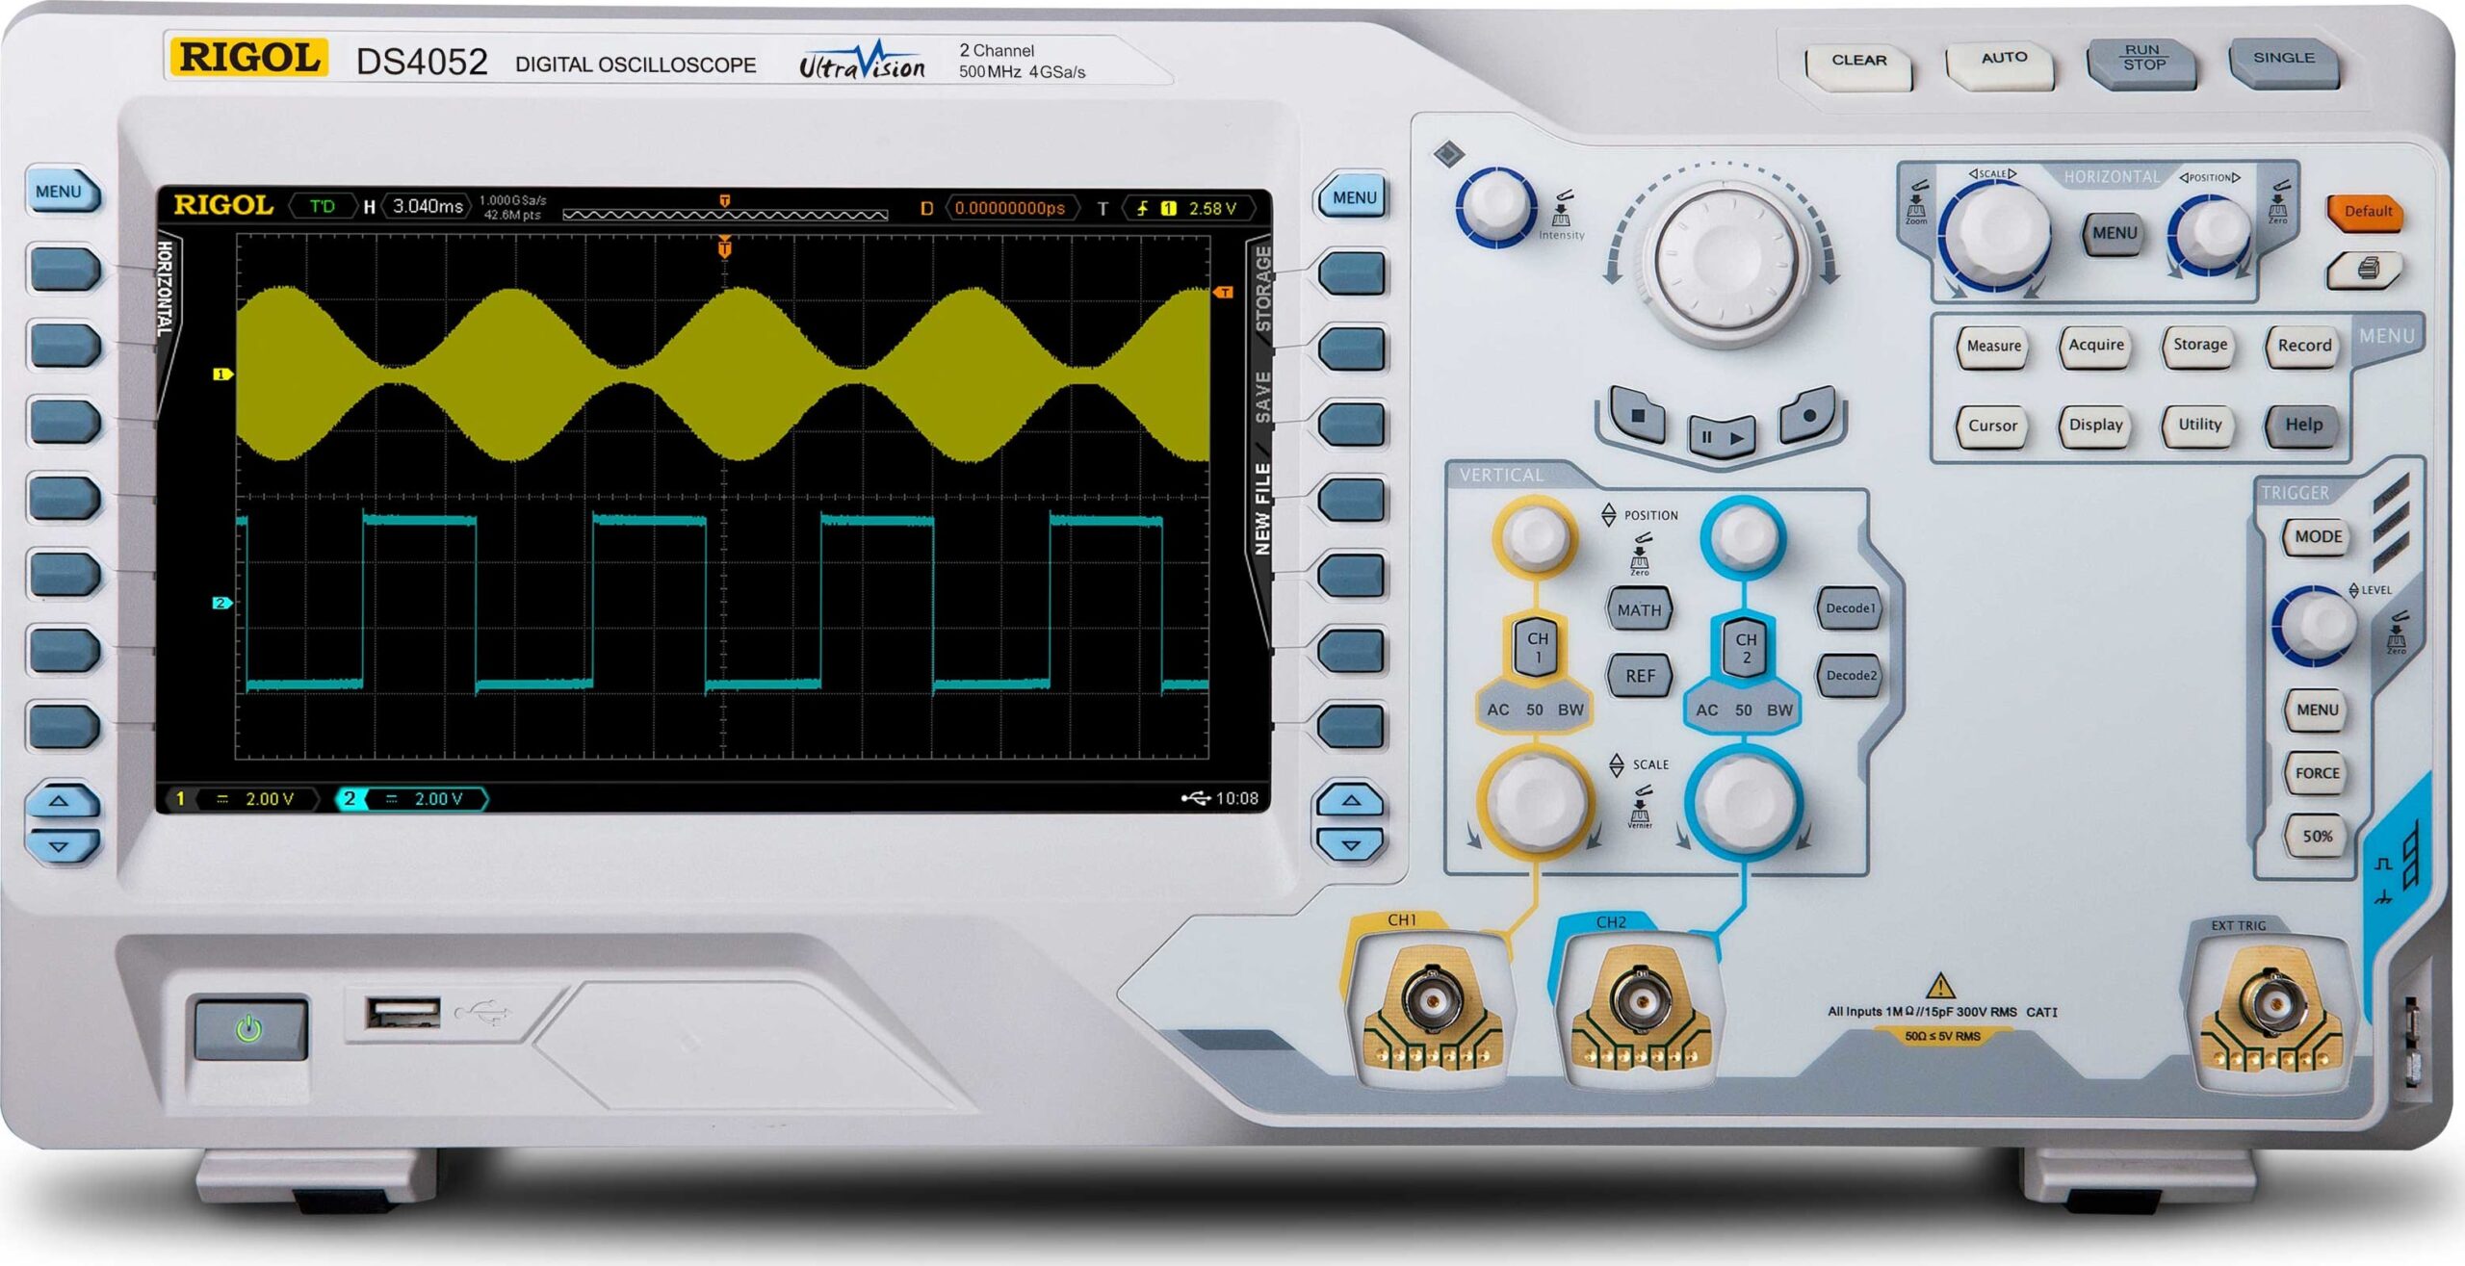The height and width of the screenshot is (1266, 2465).
Task: Click the T'D trigger status indicator
Action: (323, 206)
